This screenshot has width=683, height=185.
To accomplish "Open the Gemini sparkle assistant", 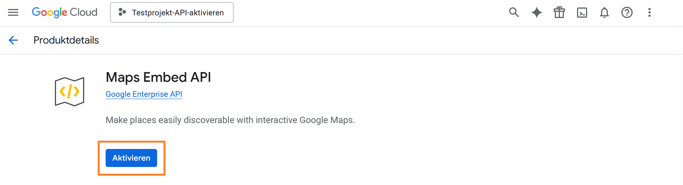I will (x=536, y=12).
